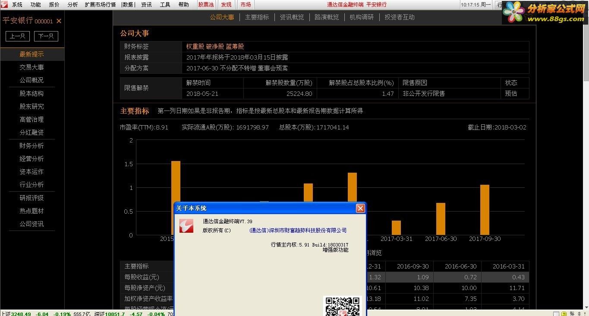Click the scrollbar down arrow
The height and width of the screenshot is (316, 589).
pos(586,307)
